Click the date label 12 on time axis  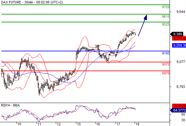(x=59, y=124)
